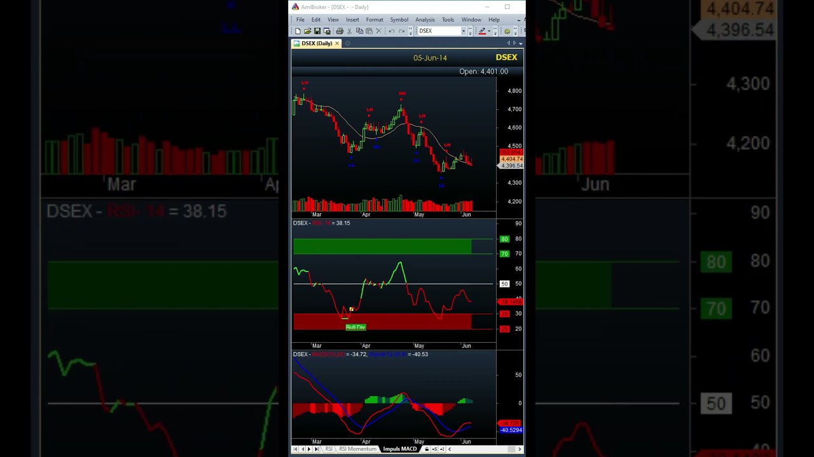
Task: Click the inner window minimize dash button
Action: (519, 20)
